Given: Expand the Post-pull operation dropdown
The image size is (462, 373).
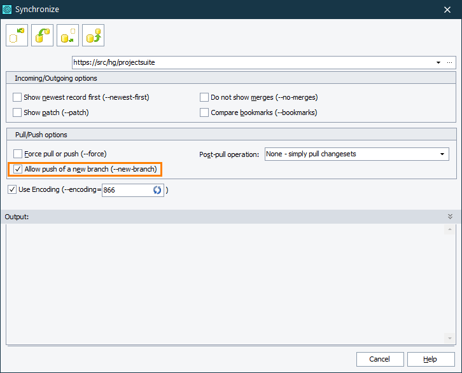Looking at the screenshot, I should 442,154.
